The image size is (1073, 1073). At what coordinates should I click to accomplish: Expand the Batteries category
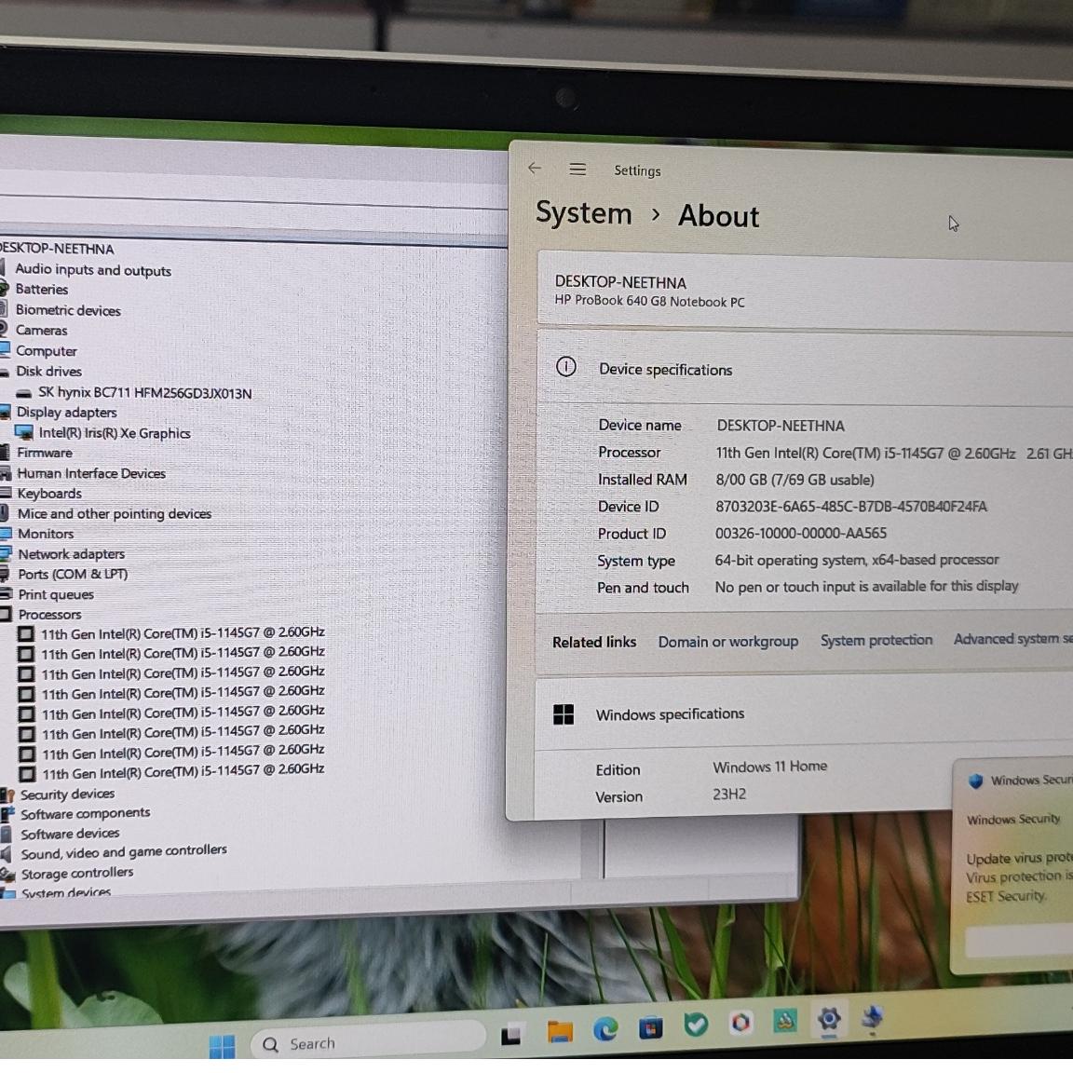tap(42, 290)
